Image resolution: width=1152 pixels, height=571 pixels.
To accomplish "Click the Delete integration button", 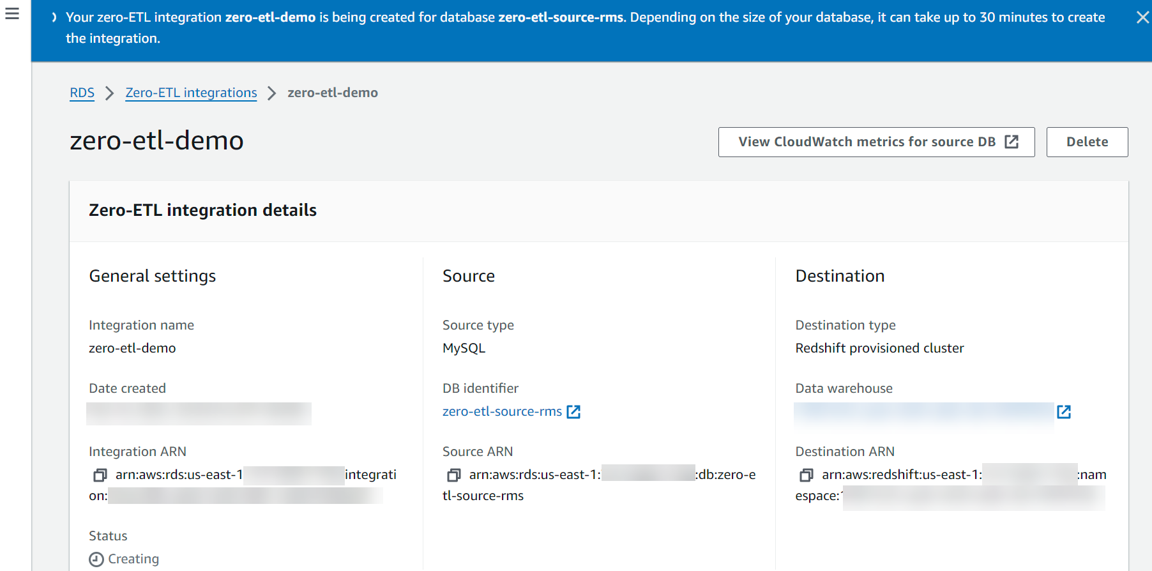I will (1087, 142).
